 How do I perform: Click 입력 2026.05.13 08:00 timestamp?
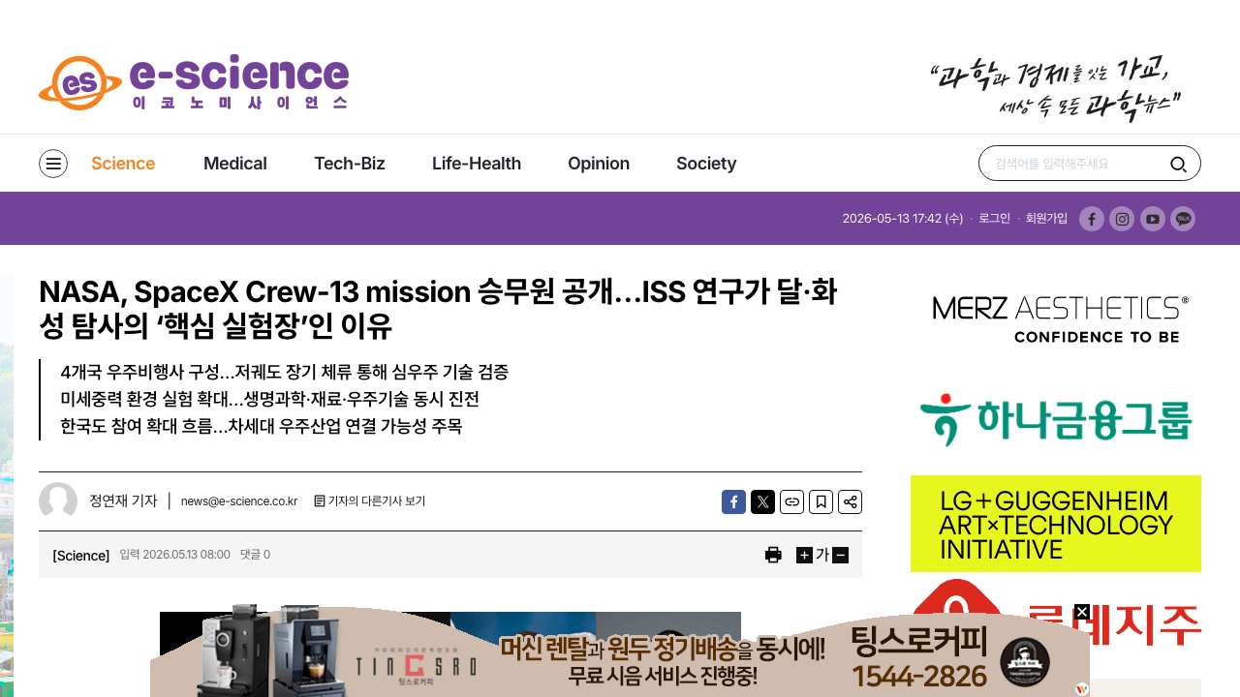[x=174, y=555]
